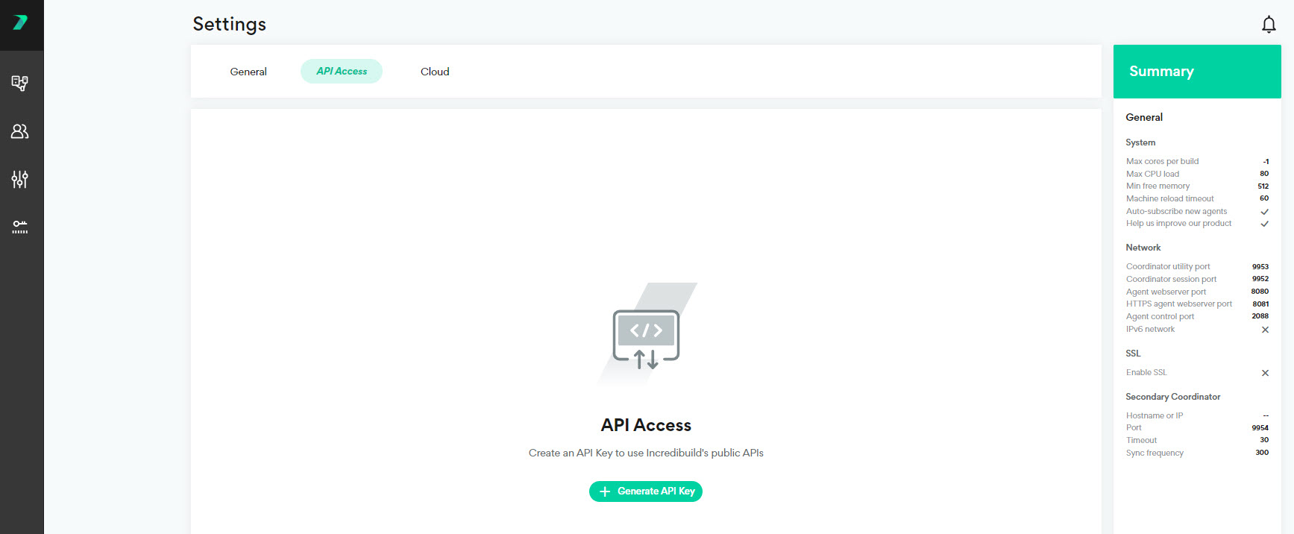Click the plus icon in Generate API Key

click(x=605, y=491)
